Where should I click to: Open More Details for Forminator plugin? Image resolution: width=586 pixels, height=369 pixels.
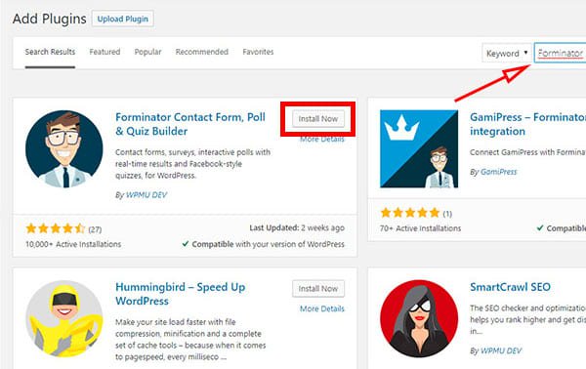pyautogui.click(x=322, y=139)
